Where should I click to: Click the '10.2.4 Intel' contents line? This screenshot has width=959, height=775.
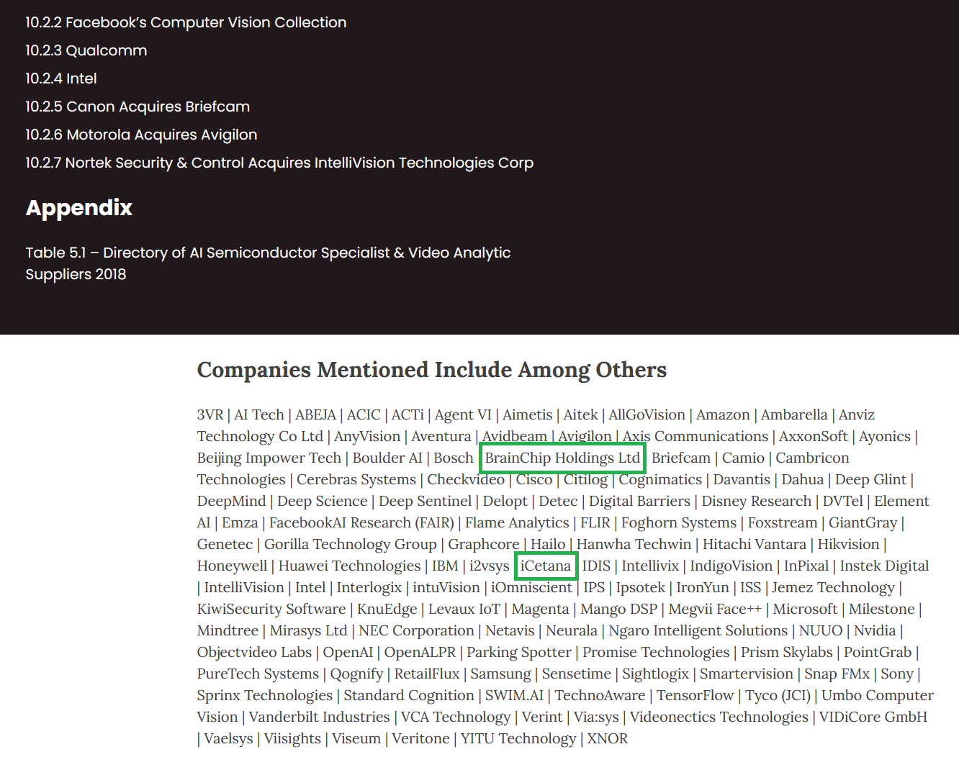point(61,78)
